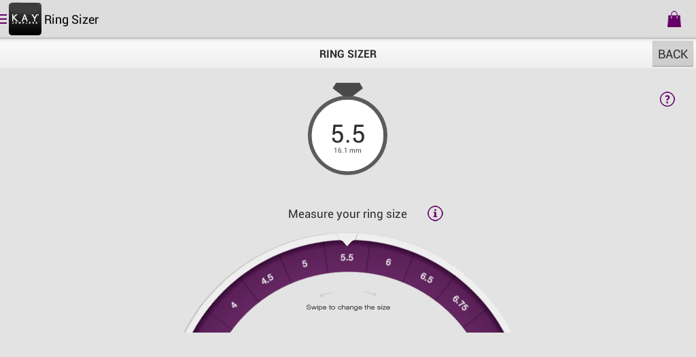The width and height of the screenshot is (696, 357).
Task: Tap the selected 5.5 dial segment
Action: pyautogui.click(x=347, y=258)
